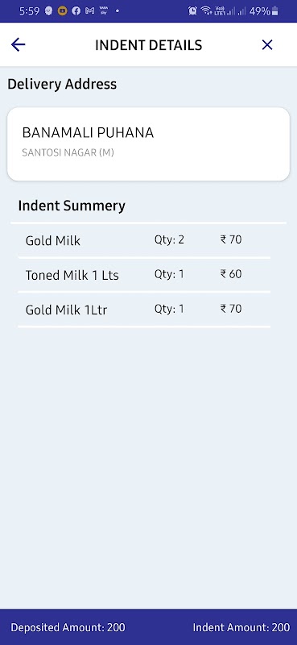Tap the Indent Summery heading
This screenshot has height=645, width=297.
pyautogui.click(x=72, y=206)
